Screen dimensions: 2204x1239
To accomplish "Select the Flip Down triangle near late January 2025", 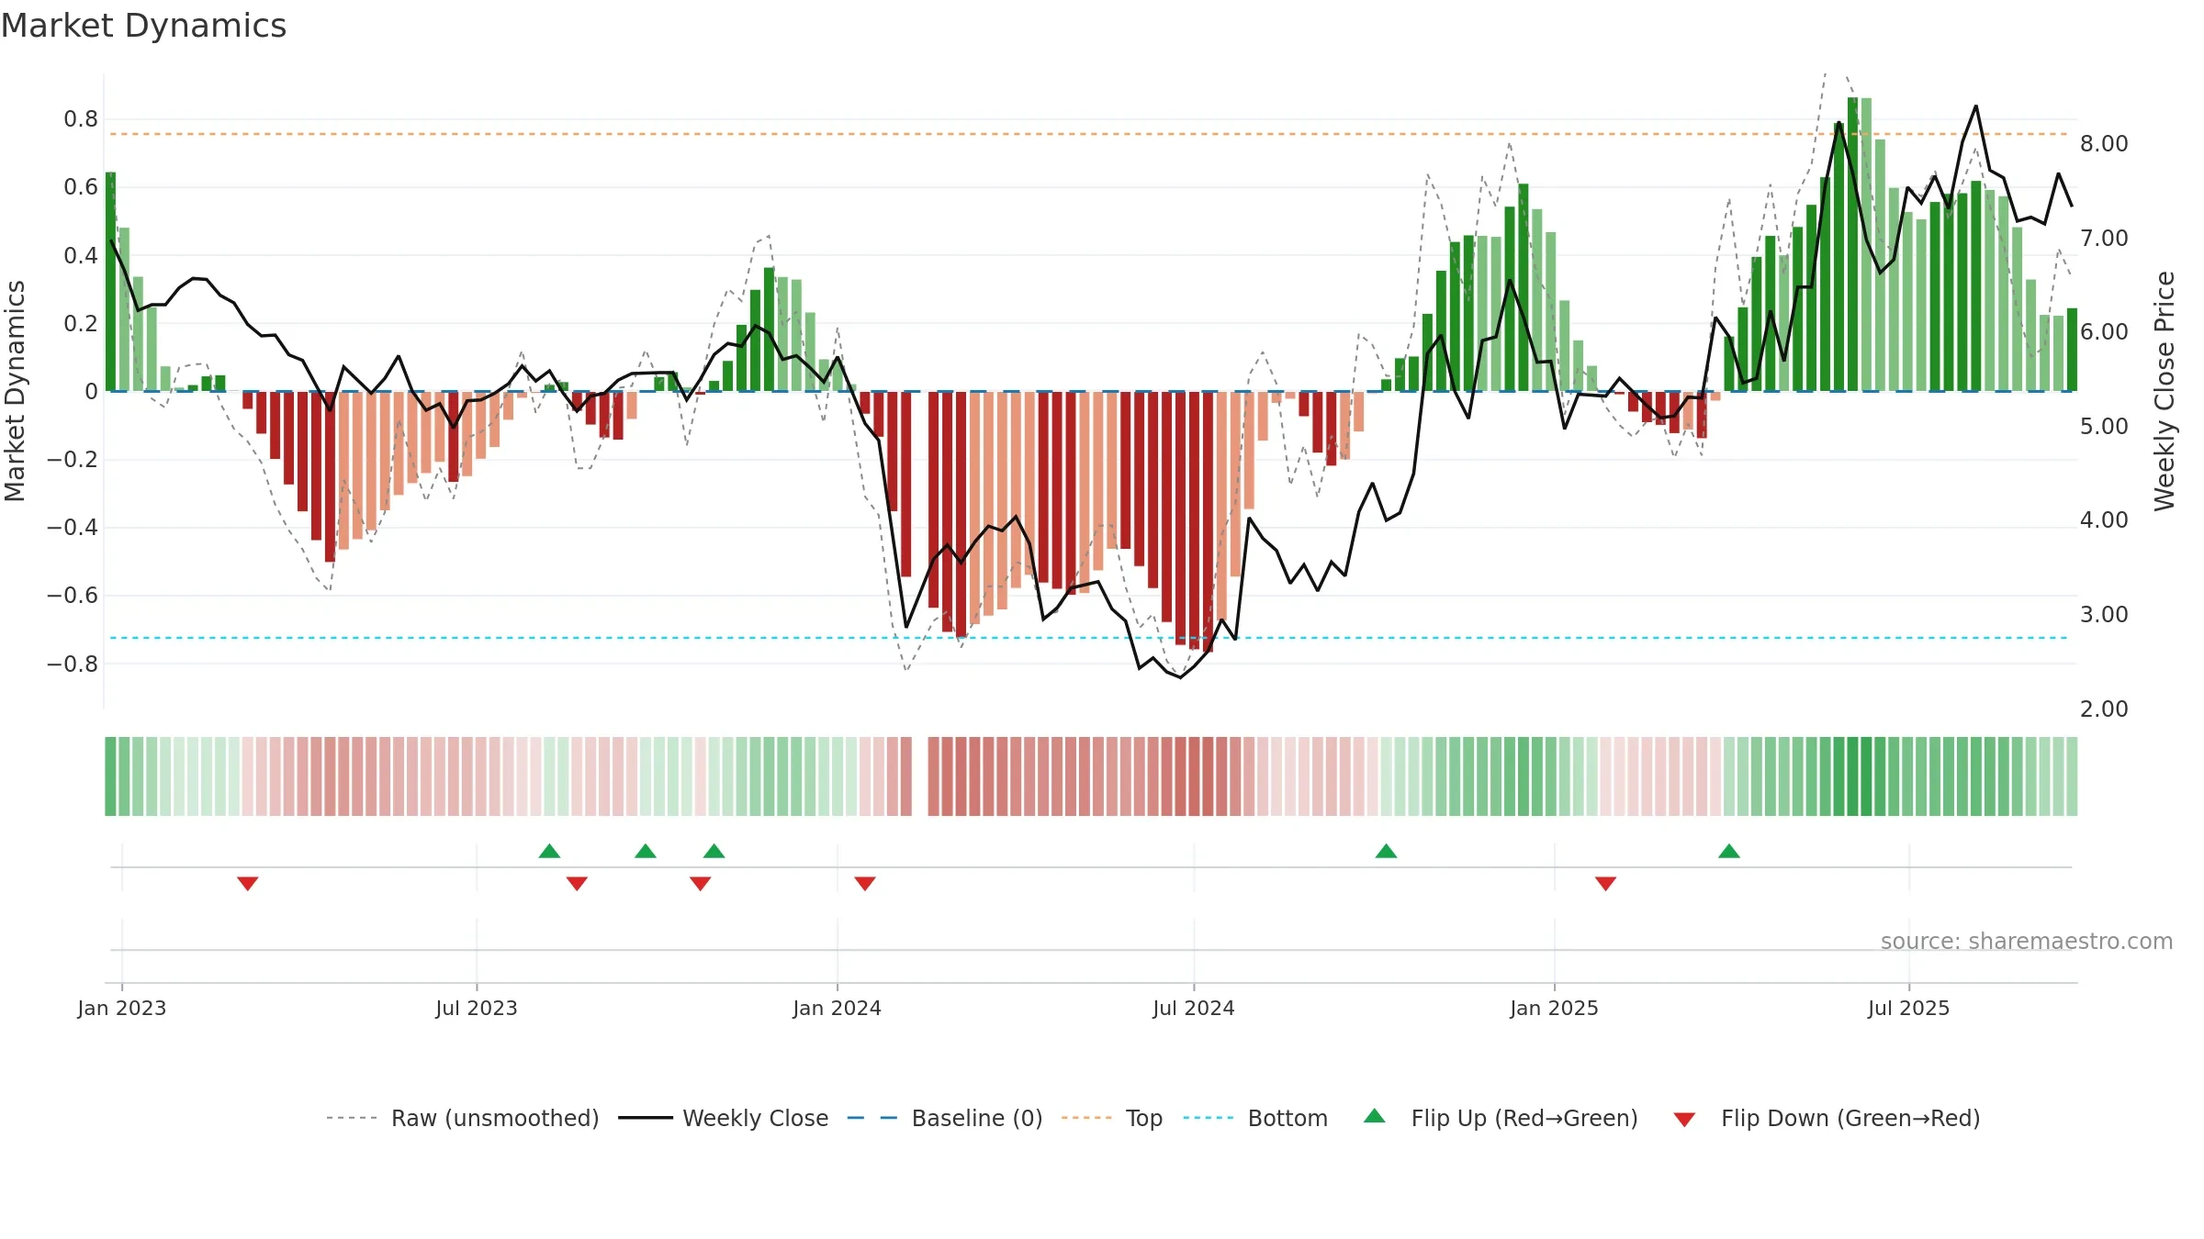I will pos(1606,884).
